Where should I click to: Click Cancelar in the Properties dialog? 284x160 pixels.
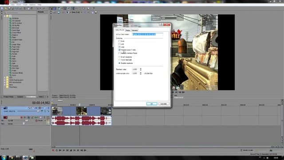coord(164,104)
